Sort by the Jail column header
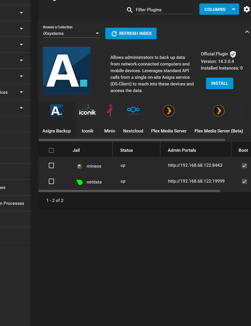Screen dimensions: 251x326 click(76, 150)
